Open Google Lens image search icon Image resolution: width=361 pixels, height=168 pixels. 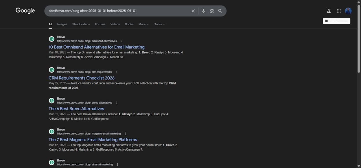click(x=212, y=11)
